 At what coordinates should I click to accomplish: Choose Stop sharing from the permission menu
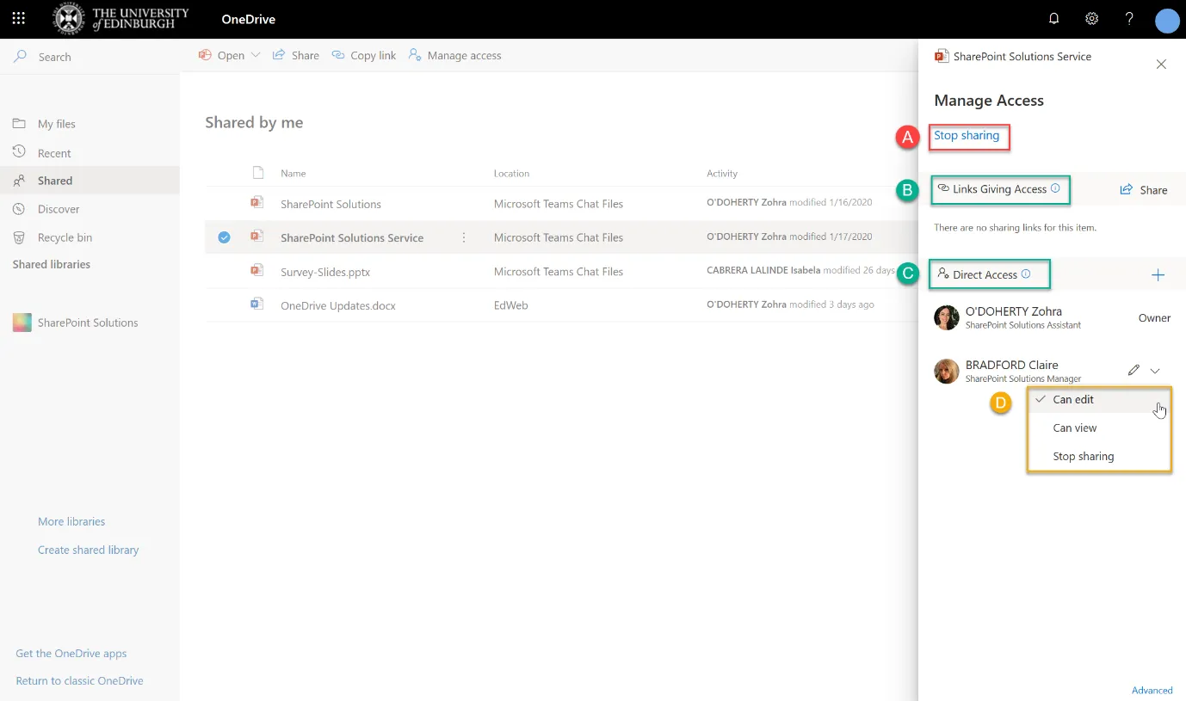tap(1083, 456)
